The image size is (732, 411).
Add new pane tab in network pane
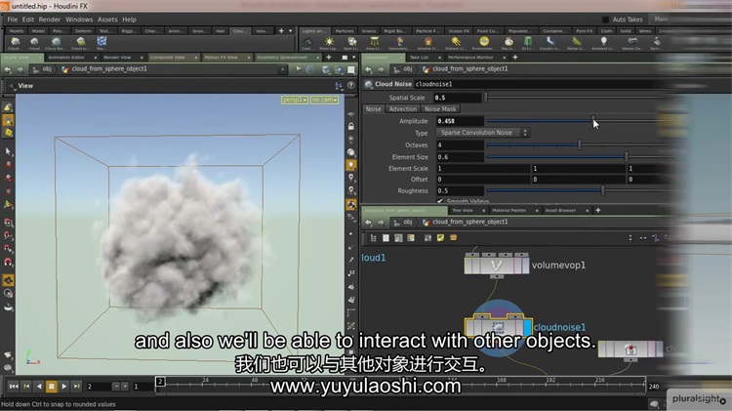(x=597, y=210)
